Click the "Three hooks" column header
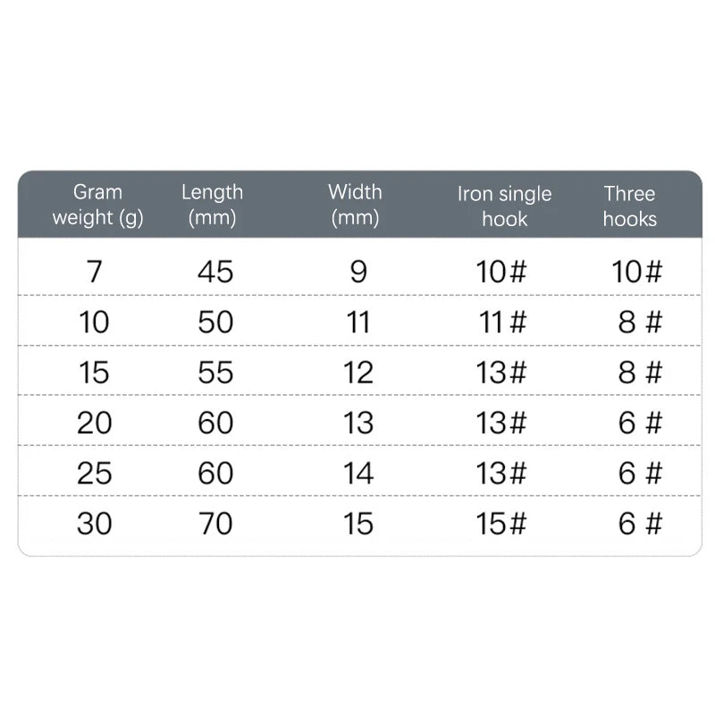The image size is (715, 715). pos(629,206)
